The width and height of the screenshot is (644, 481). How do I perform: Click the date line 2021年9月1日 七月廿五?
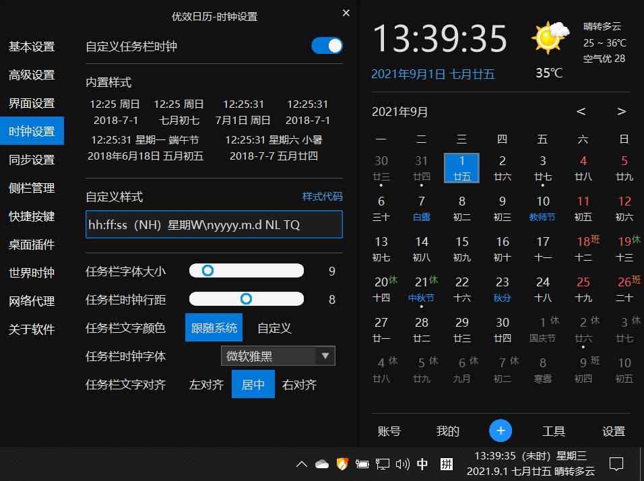coord(433,74)
